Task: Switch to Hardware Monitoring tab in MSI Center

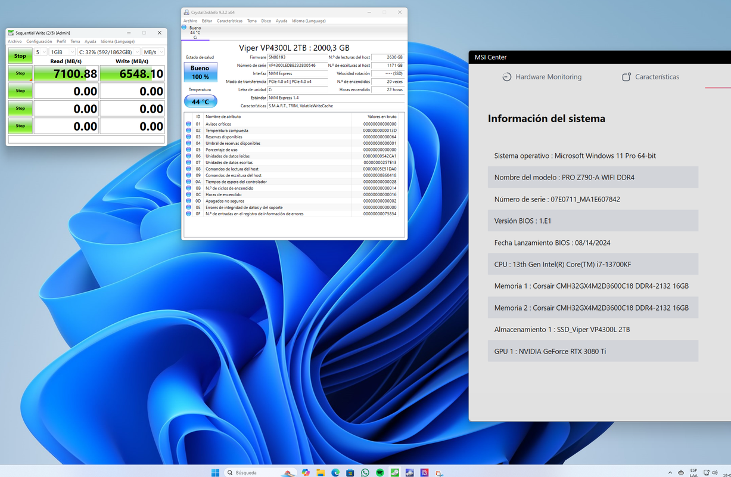Action: [x=542, y=77]
